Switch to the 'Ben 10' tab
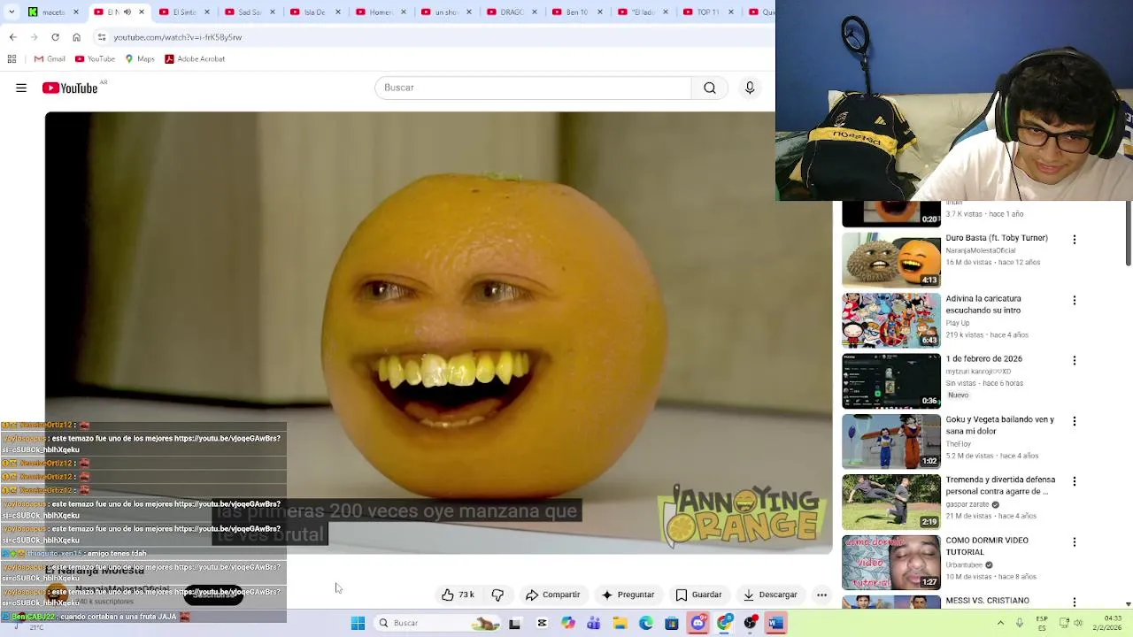1133x637 pixels. pyautogui.click(x=576, y=12)
